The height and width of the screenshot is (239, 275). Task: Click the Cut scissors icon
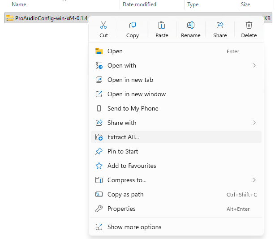(103, 25)
